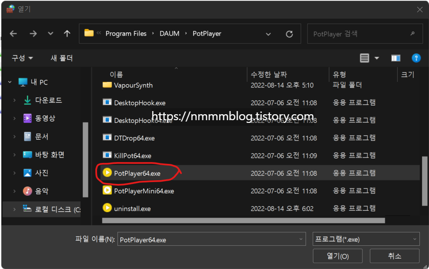429x269 pixels.
Task: Open the 프로그램(*.exe) file type dropdown
Action: (366, 239)
